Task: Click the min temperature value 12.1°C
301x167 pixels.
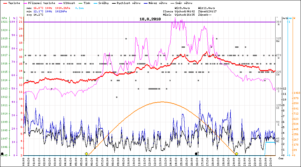Action: point(38,11)
